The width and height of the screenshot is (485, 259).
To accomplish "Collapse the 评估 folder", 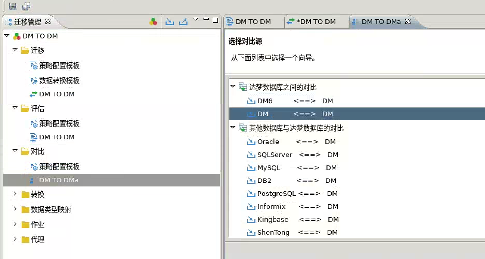I will (x=15, y=108).
